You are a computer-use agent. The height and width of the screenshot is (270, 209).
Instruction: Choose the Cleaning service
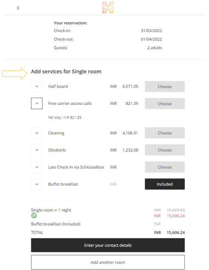coord(165,133)
